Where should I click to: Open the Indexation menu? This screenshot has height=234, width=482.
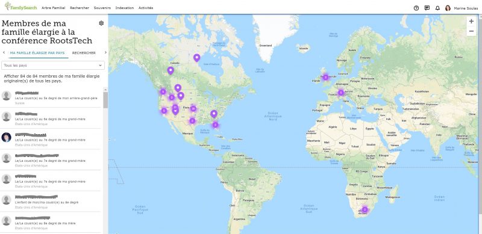pyautogui.click(x=125, y=8)
